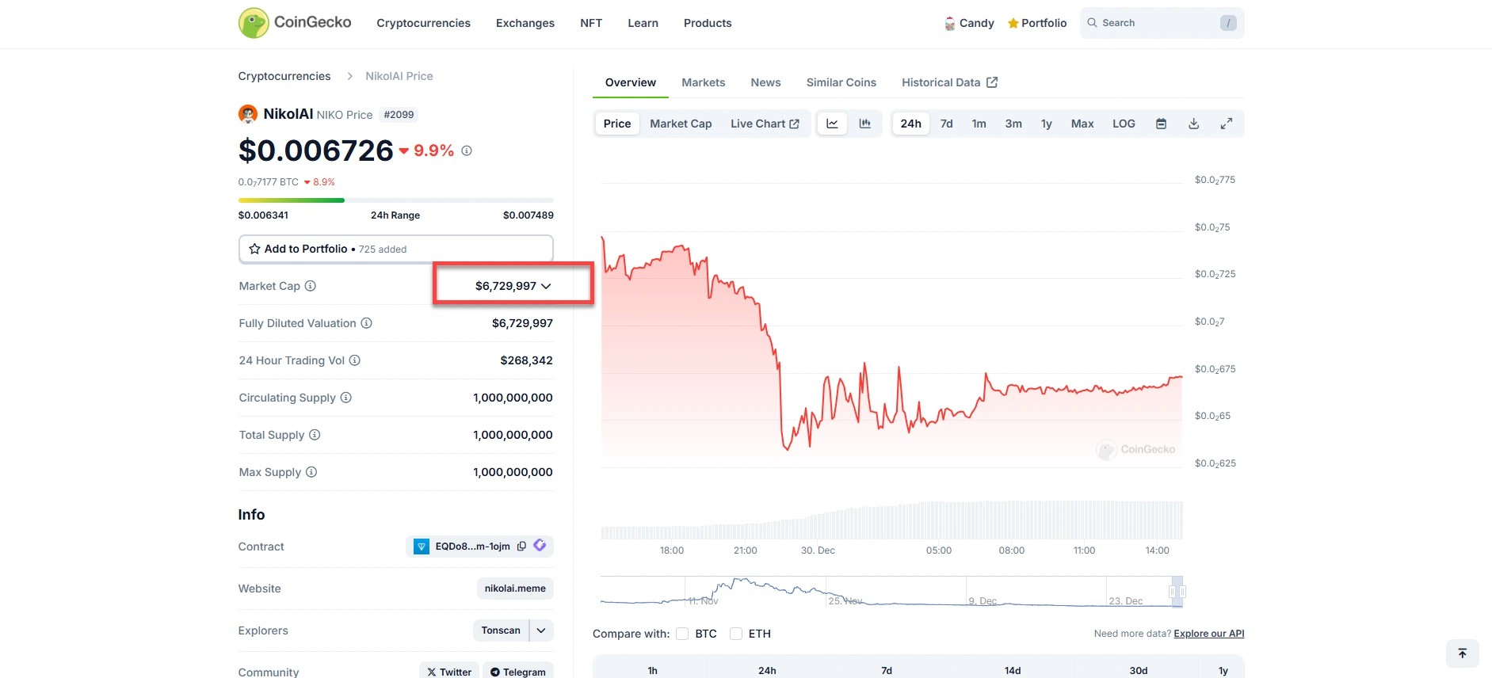
Task: Open the Cryptocurrencies navigation menu
Action: tap(423, 23)
